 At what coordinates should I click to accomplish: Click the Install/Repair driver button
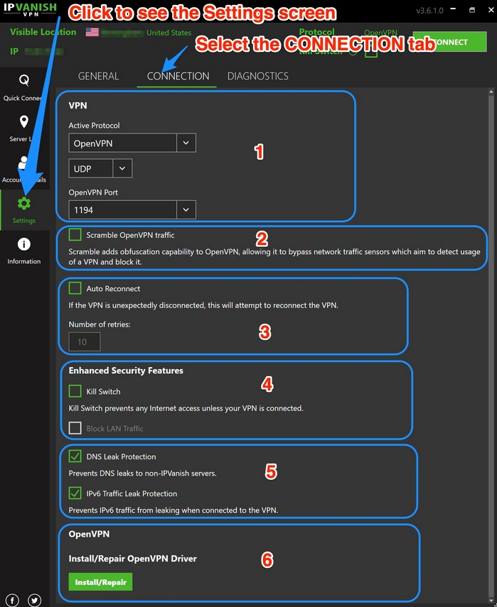pos(100,582)
